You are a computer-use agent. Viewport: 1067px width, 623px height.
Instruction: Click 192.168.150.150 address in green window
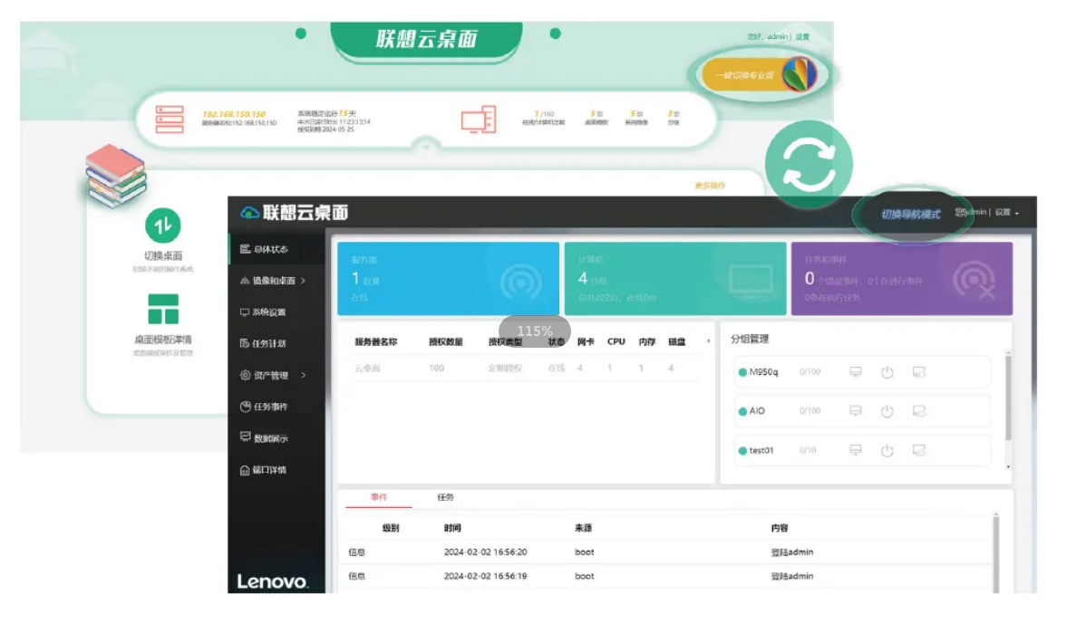coord(234,114)
